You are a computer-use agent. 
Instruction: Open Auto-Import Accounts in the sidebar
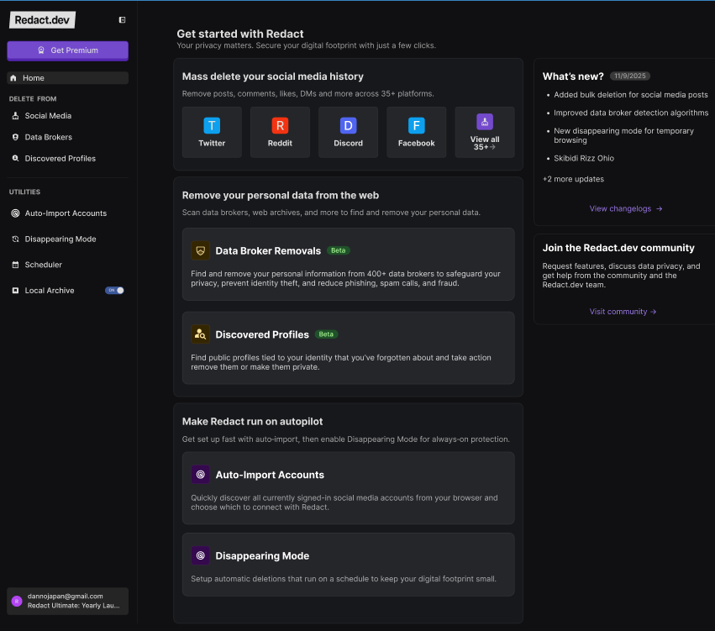[67, 213]
